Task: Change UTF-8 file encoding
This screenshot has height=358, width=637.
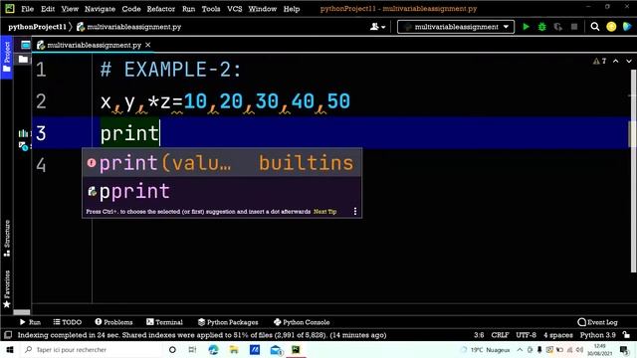Action: point(527,335)
